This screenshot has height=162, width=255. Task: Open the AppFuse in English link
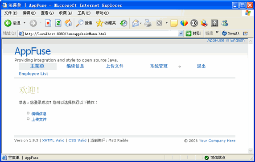[226, 40]
